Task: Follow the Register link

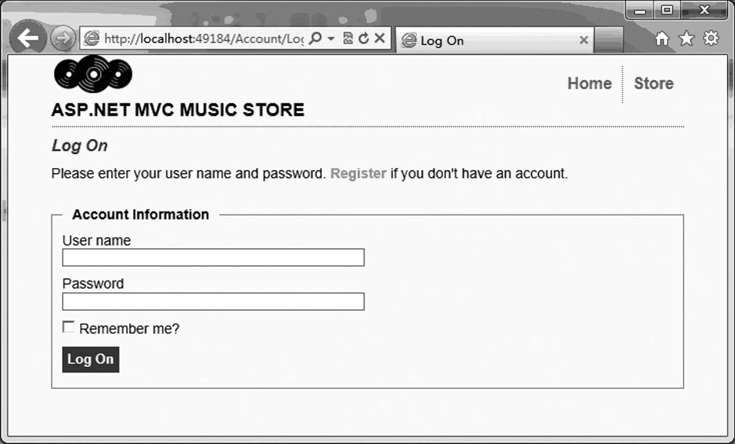Action: (358, 173)
